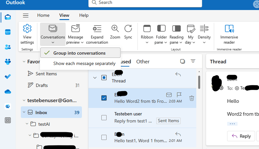Click the Sent Items tag on message
This screenshot has width=259, height=149.
pyautogui.click(x=168, y=121)
